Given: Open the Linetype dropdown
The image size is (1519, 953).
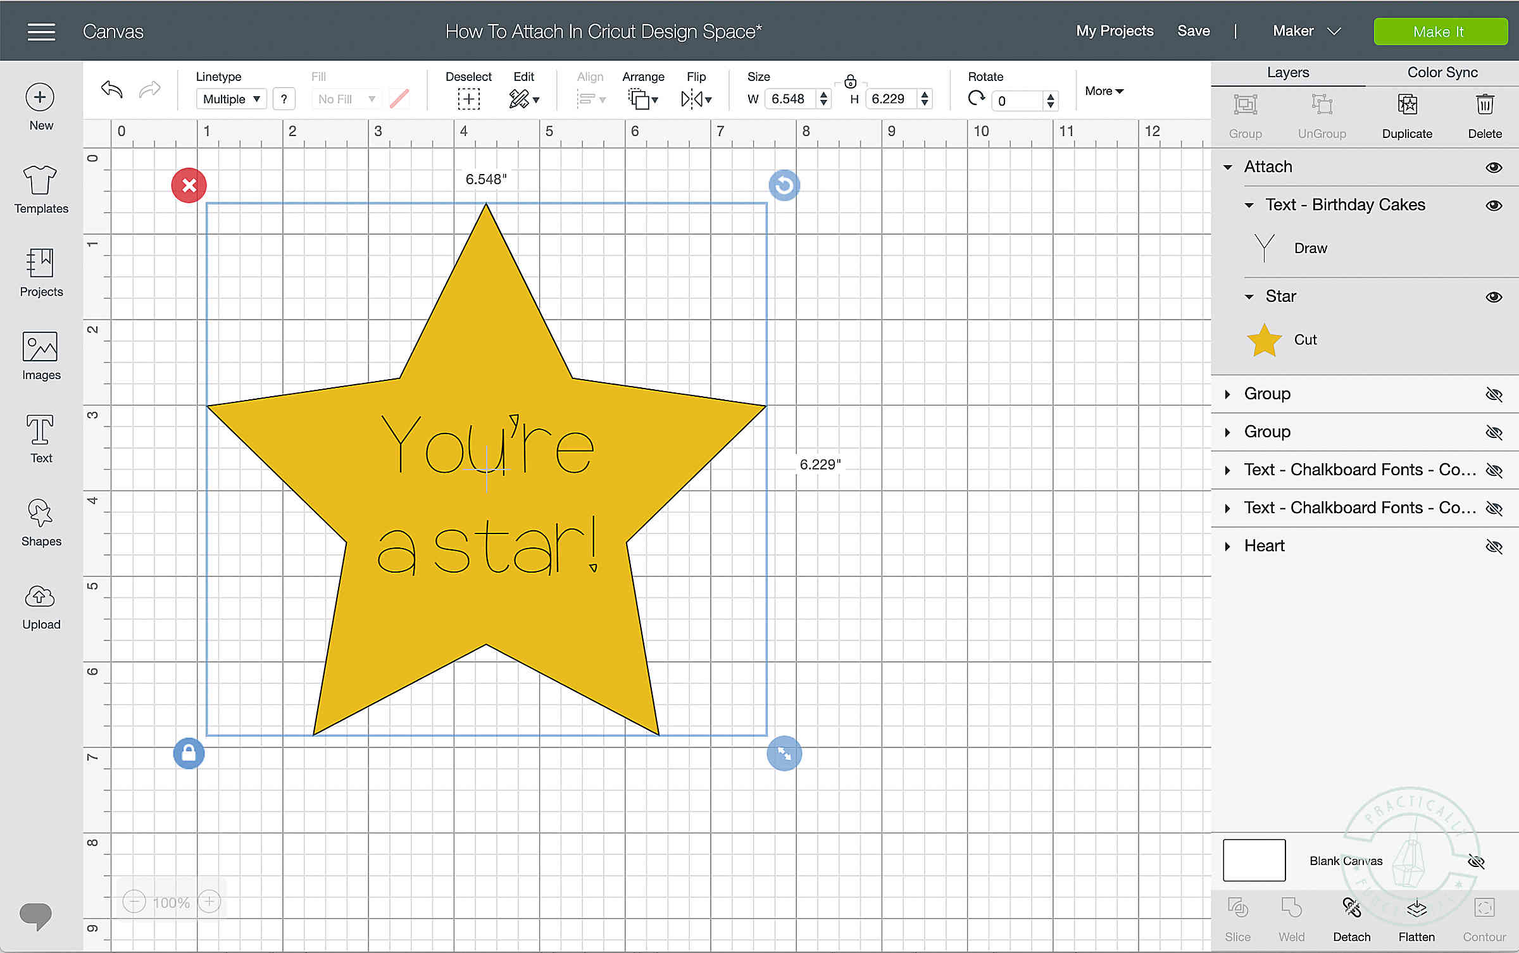Looking at the screenshot, I should coord(230,99).
